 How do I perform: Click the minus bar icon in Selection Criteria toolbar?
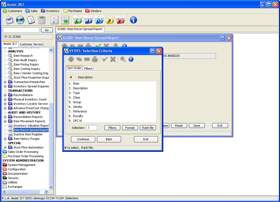point(87,59)
